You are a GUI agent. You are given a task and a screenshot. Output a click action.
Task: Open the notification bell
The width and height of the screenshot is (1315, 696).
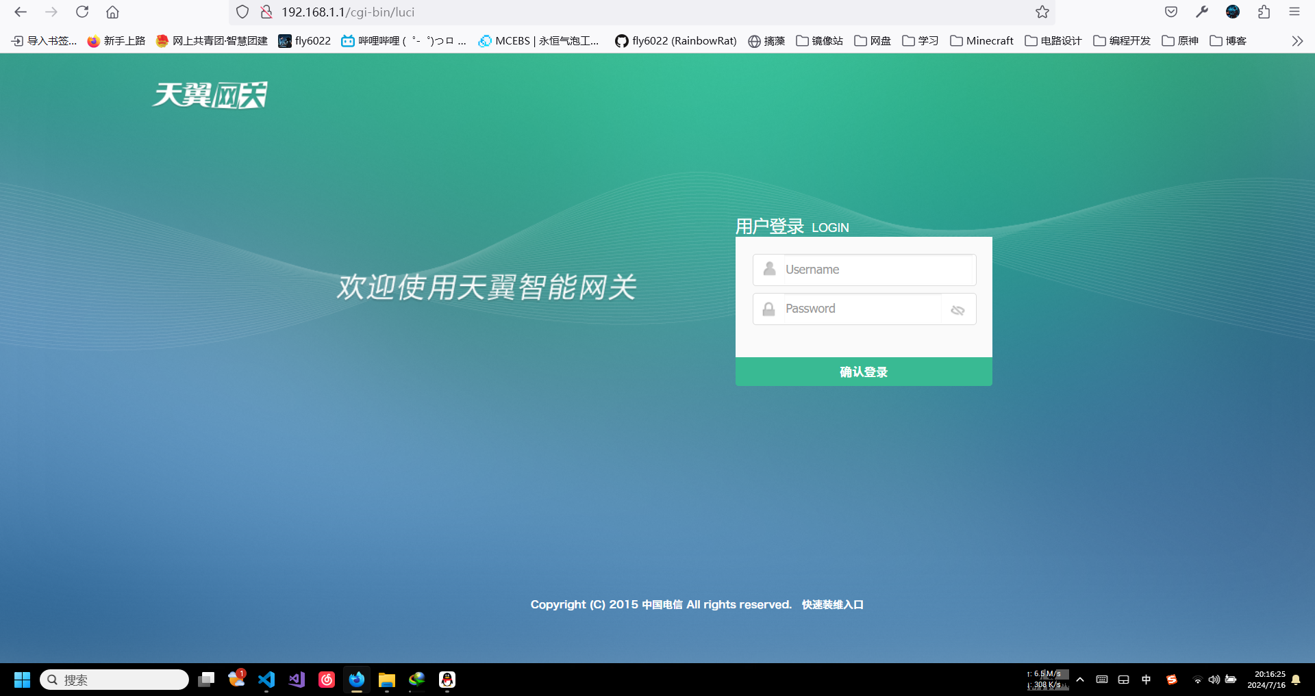(1296, 680)
